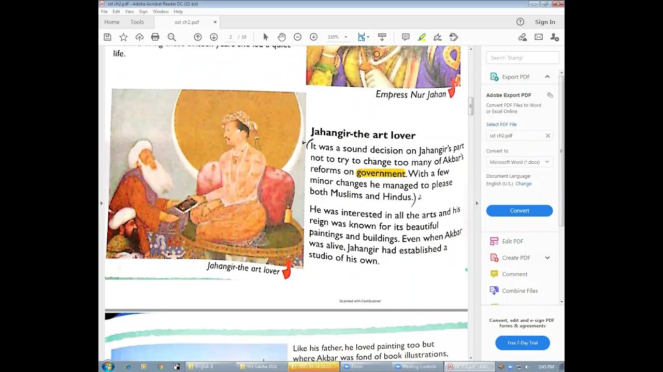The height and width of the screenshot is (372, 663).
Task: Go to previous page with up arrow
Action: [x=198, y=37]
